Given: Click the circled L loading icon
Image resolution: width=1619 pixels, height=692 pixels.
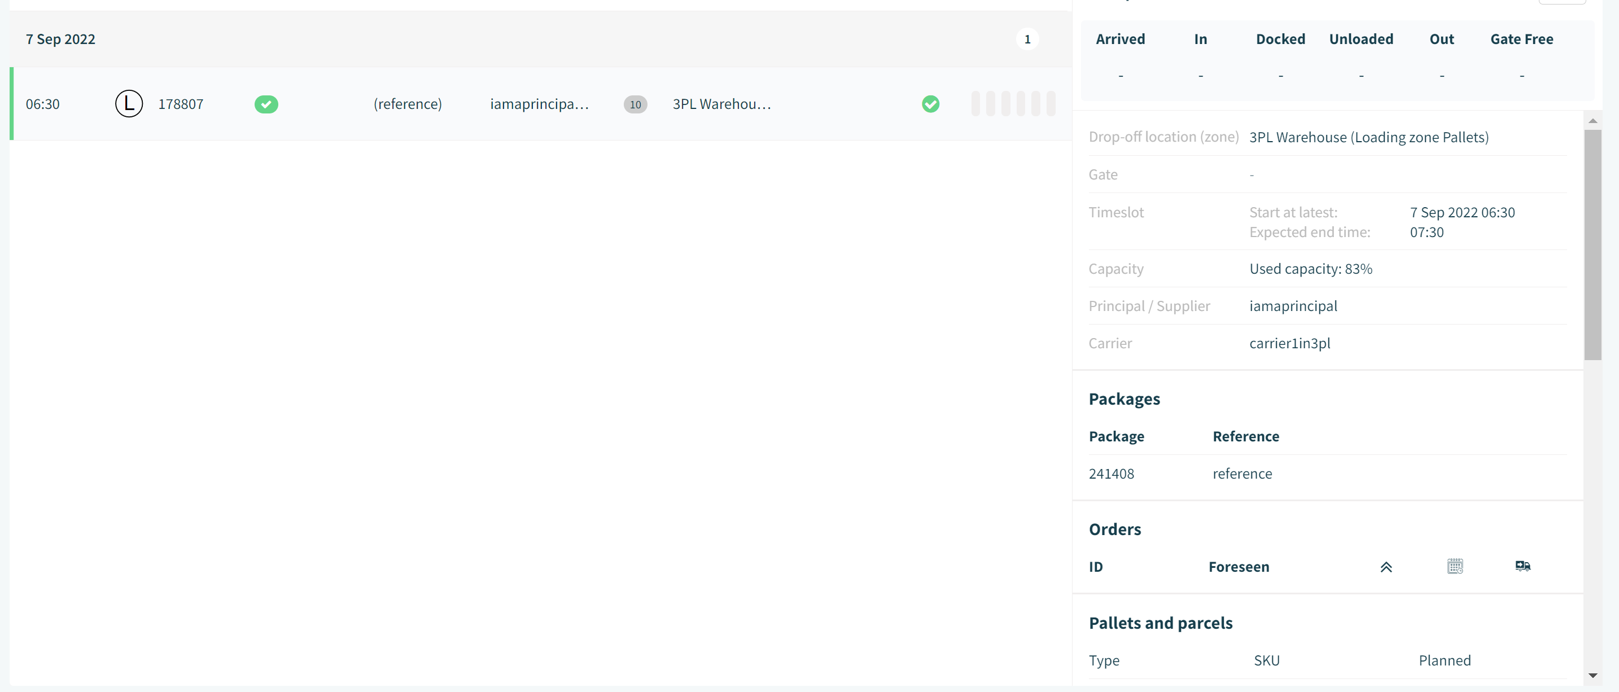Looking at the screenshot, I should [x=129, y=104].
